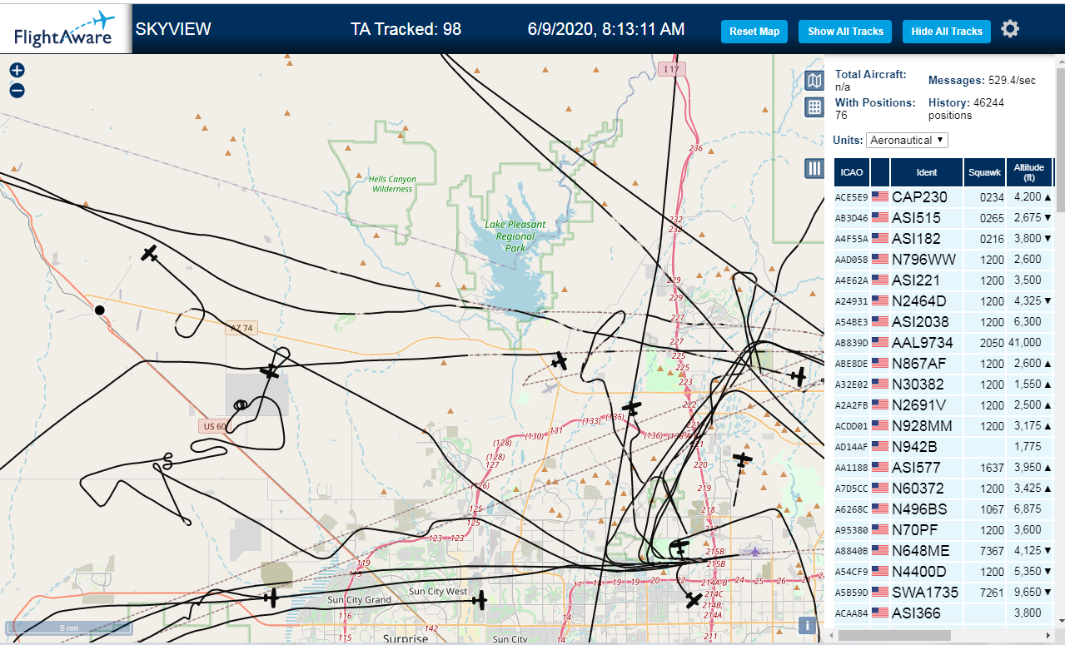Viewport: 1065px width, 645px height.
Task: Select N70PF in the aircraft list
Action: pyautogui.click(x=914, y=530)
